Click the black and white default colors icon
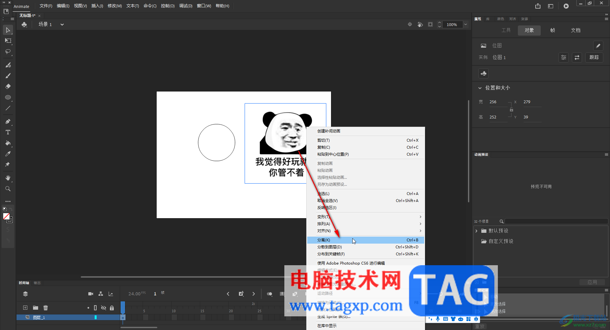610x330 pixels. coord(4,209)
